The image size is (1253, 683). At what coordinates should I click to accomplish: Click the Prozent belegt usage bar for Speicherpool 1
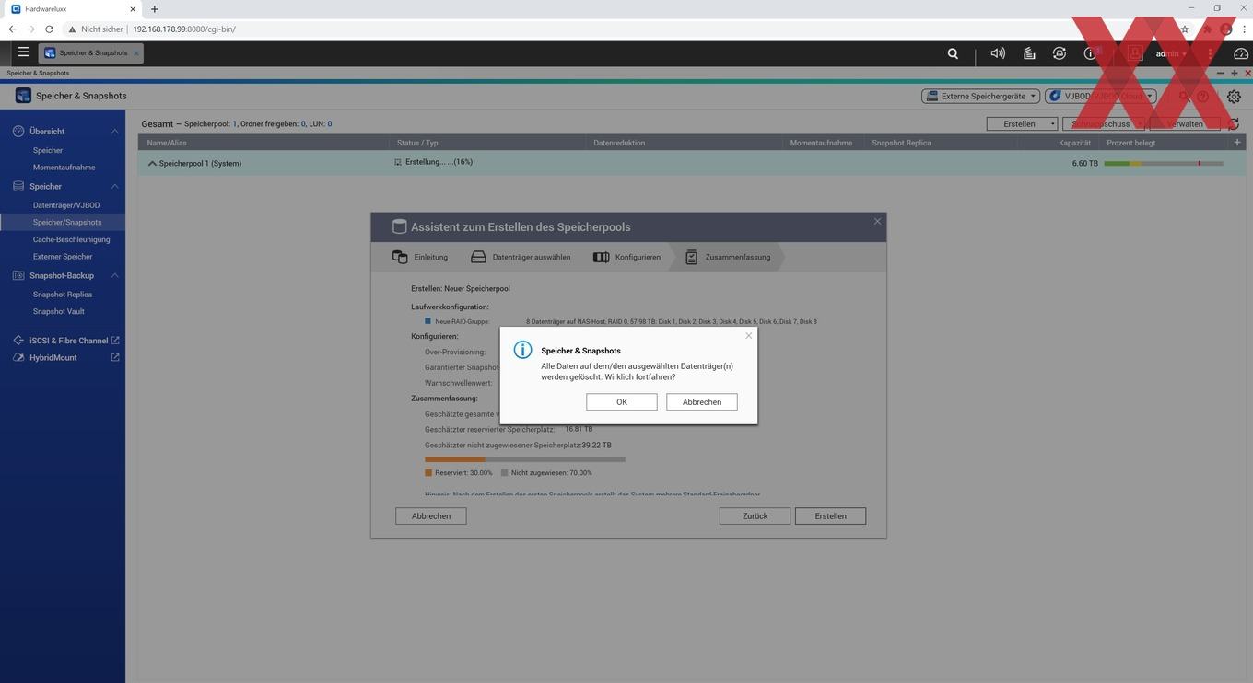1163,163
